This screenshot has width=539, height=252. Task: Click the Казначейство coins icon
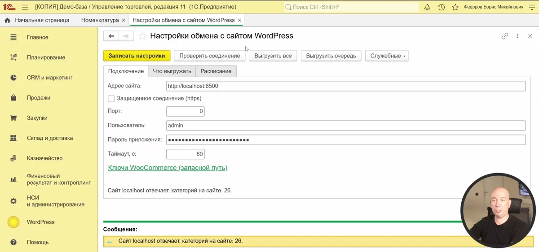13,158
